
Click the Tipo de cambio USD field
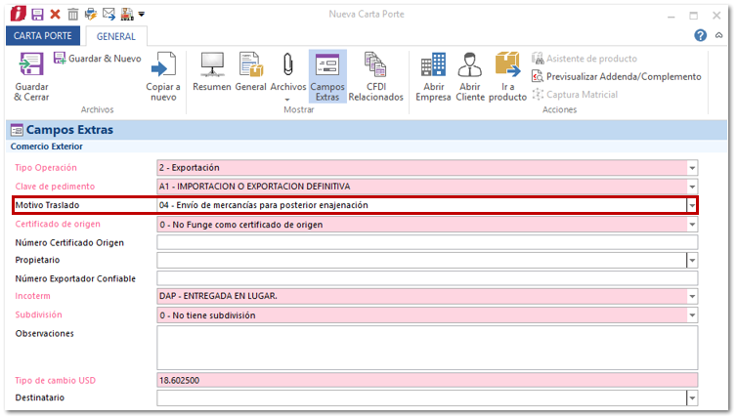(426, 380)
